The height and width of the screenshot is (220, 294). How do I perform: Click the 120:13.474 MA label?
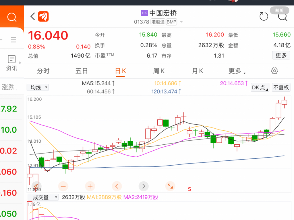(x=166, y=91)
